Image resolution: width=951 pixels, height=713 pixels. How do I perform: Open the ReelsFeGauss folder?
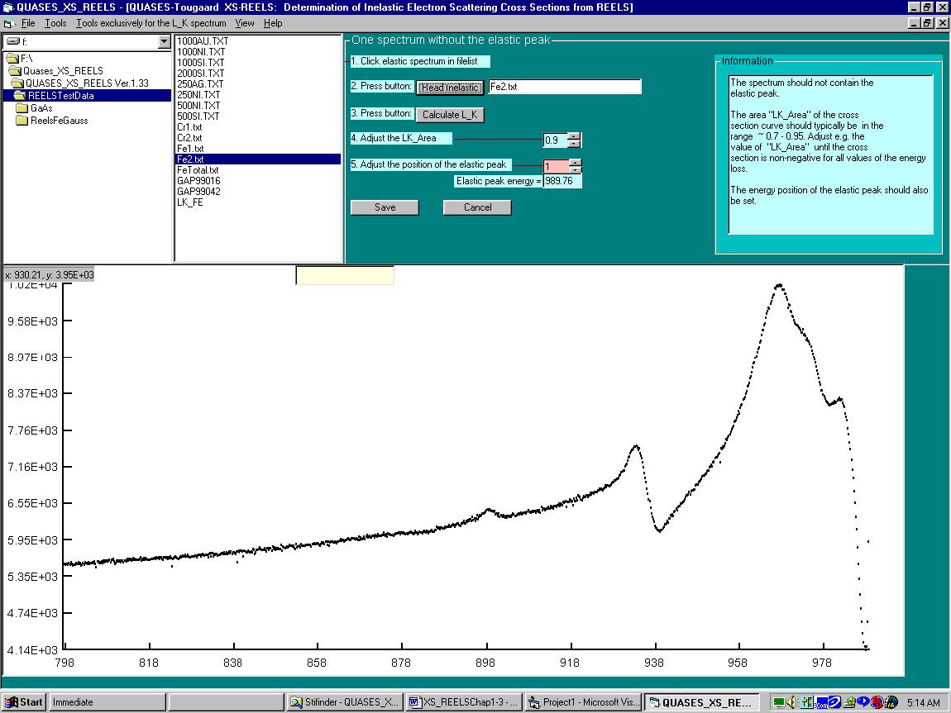(58, 120)
